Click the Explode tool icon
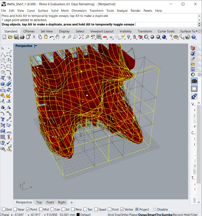The width and height of the screenshot is (202, 216). [9, 96]
